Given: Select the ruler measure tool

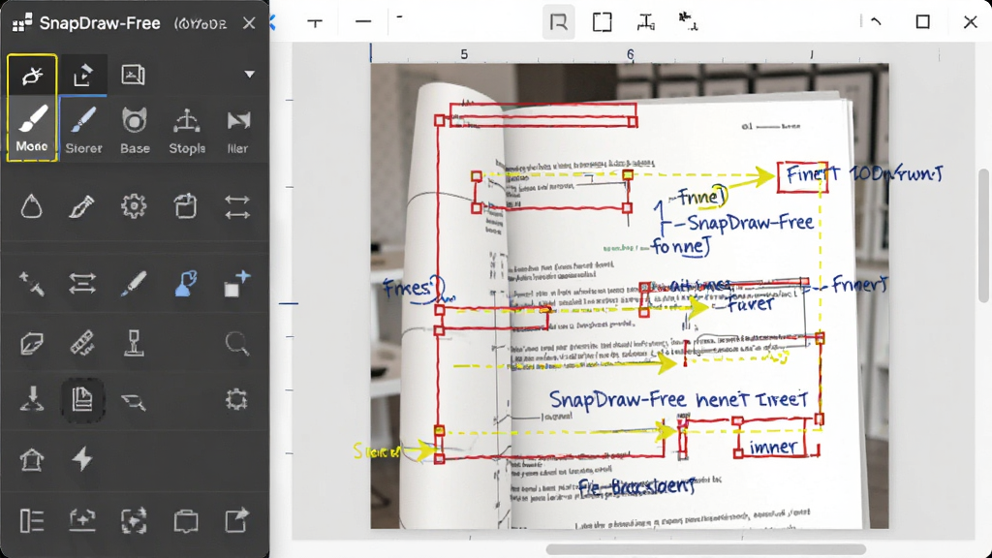Looking at the screenshot, I should [83, 342].
